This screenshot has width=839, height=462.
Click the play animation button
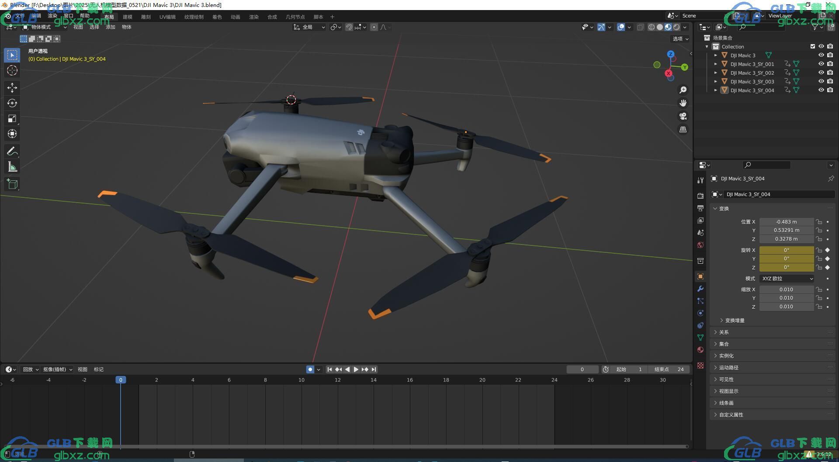tap(356, 369)
